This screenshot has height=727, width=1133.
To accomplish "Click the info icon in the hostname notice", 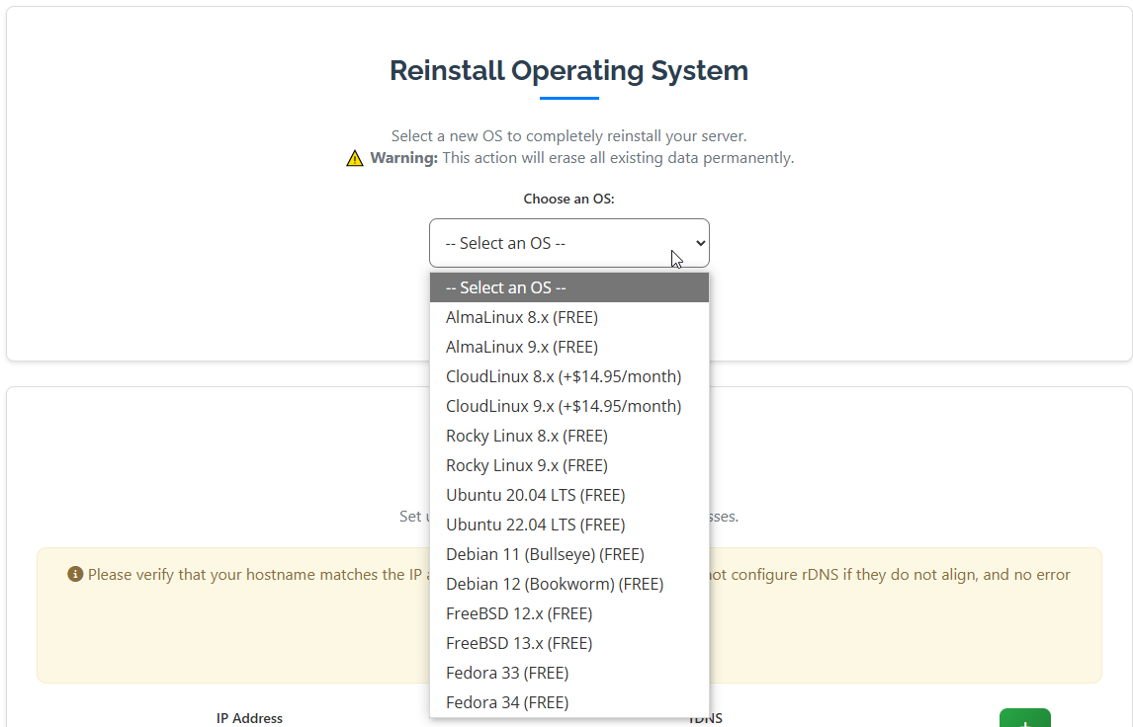I will point(75,574).
